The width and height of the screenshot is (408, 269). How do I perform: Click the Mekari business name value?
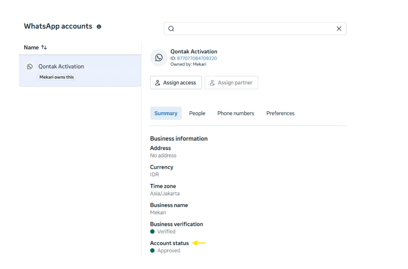158,212
